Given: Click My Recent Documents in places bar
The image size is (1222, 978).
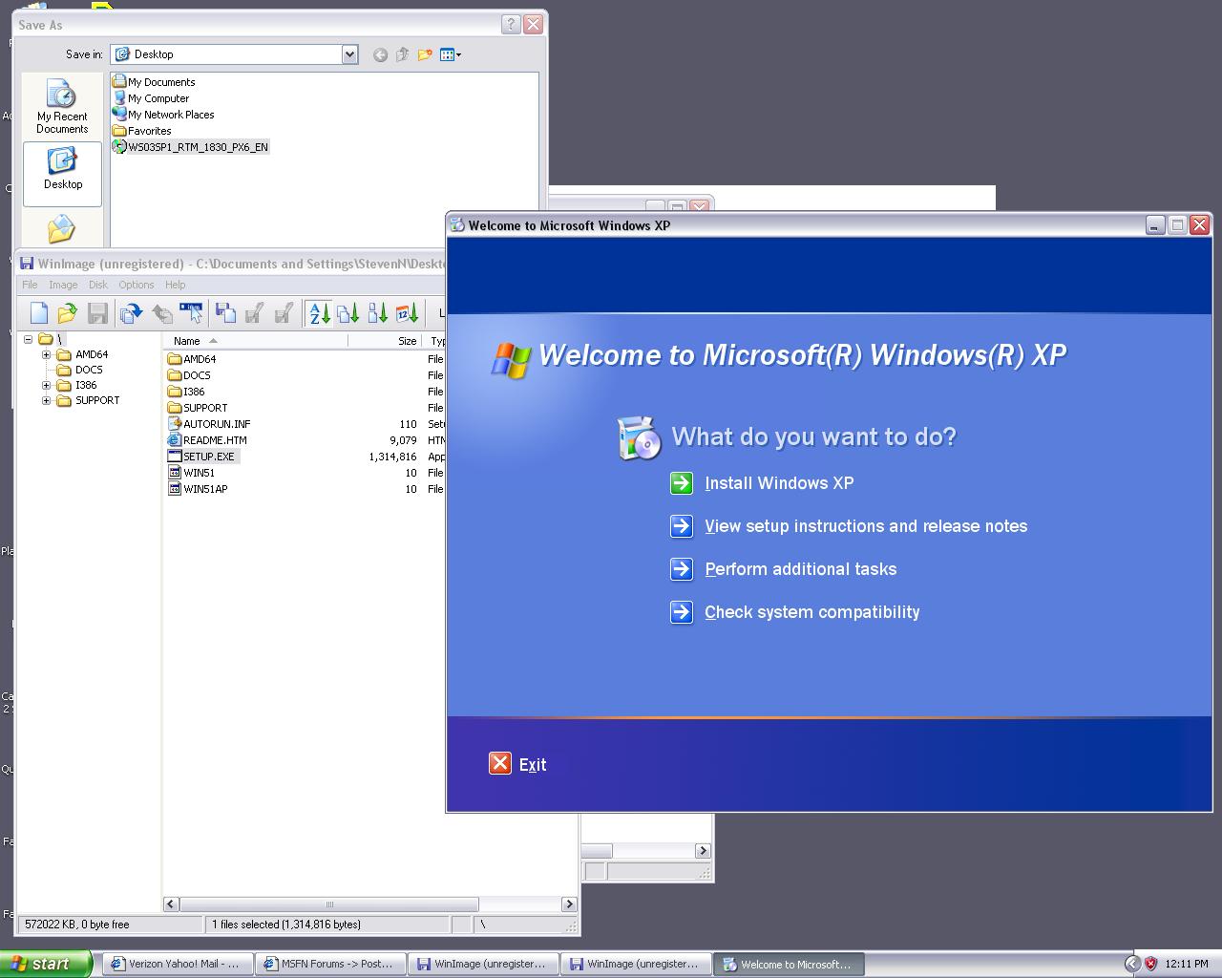Looking at the screenshot, I should [x=62, y=108].
